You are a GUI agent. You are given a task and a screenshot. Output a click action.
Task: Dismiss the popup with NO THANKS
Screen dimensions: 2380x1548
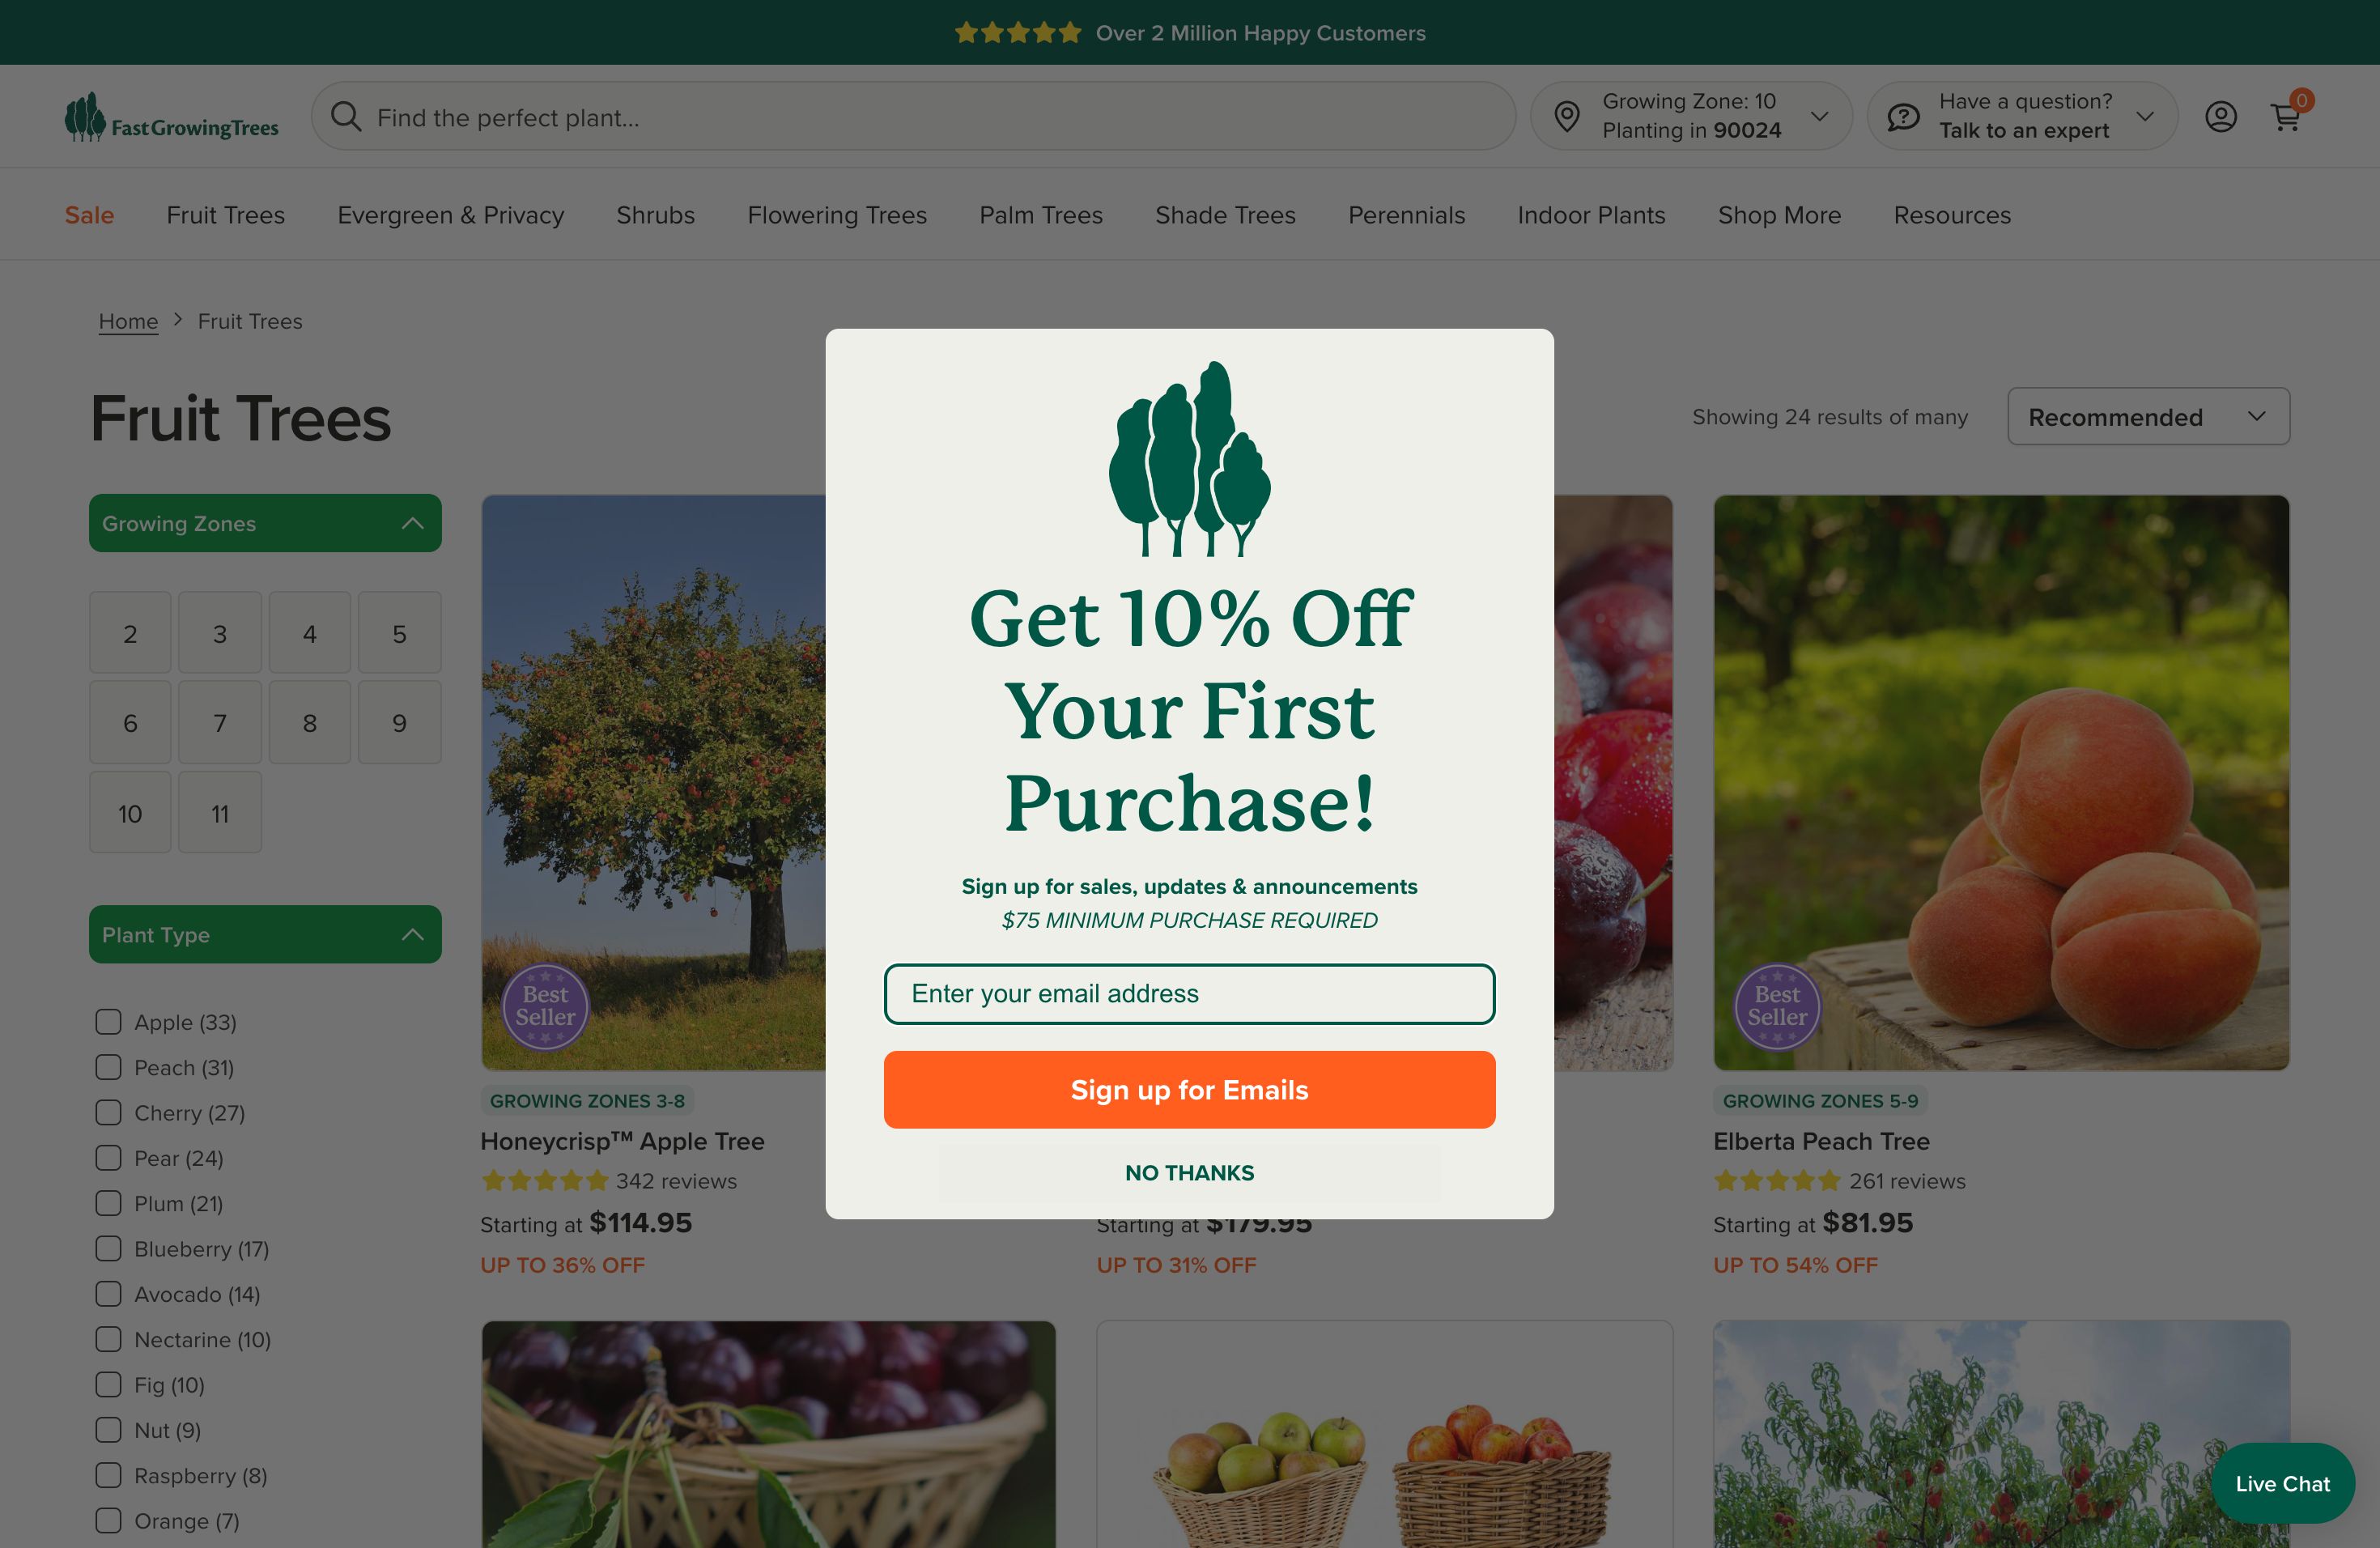(1189, 1172)
